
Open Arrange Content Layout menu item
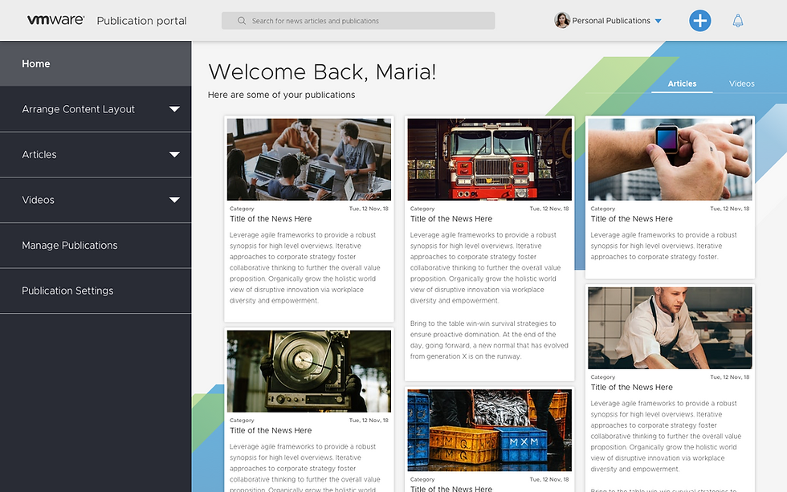pos(96,109)
